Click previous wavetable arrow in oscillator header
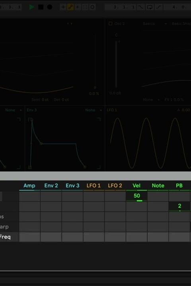191x286 pixels. coord(68,23)
